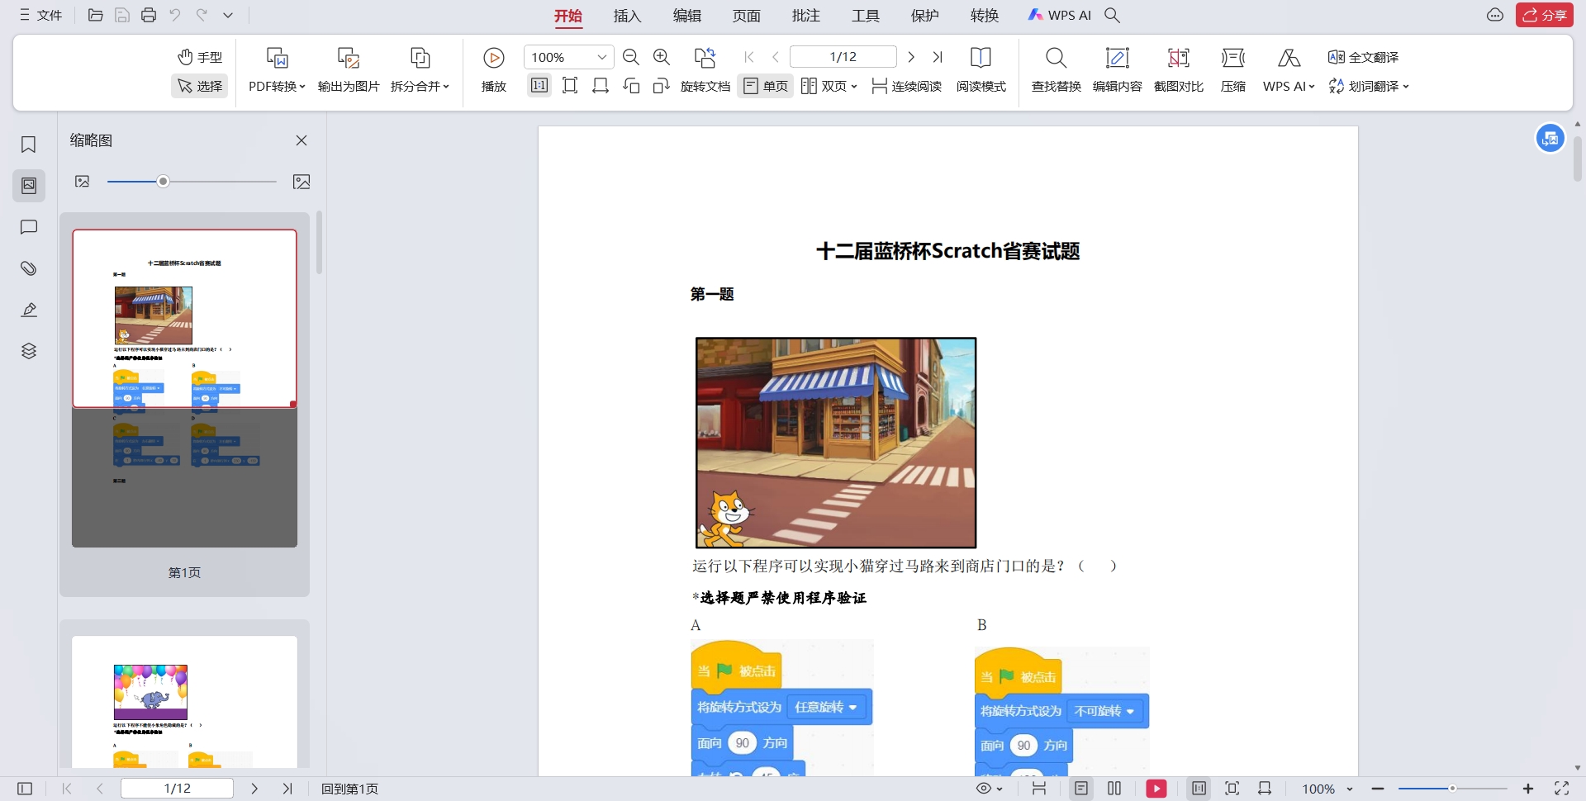Redo the action with redo arrow
1586x801 pixels.
coord(202,15)
